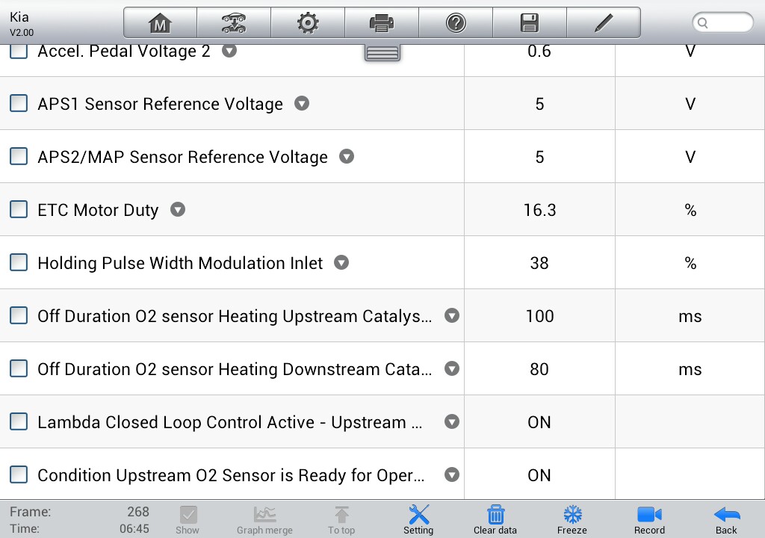Click the toolbar pull-down handle
Image resolution: width=765 pixels, height=538 pixels.
point(382,53)
